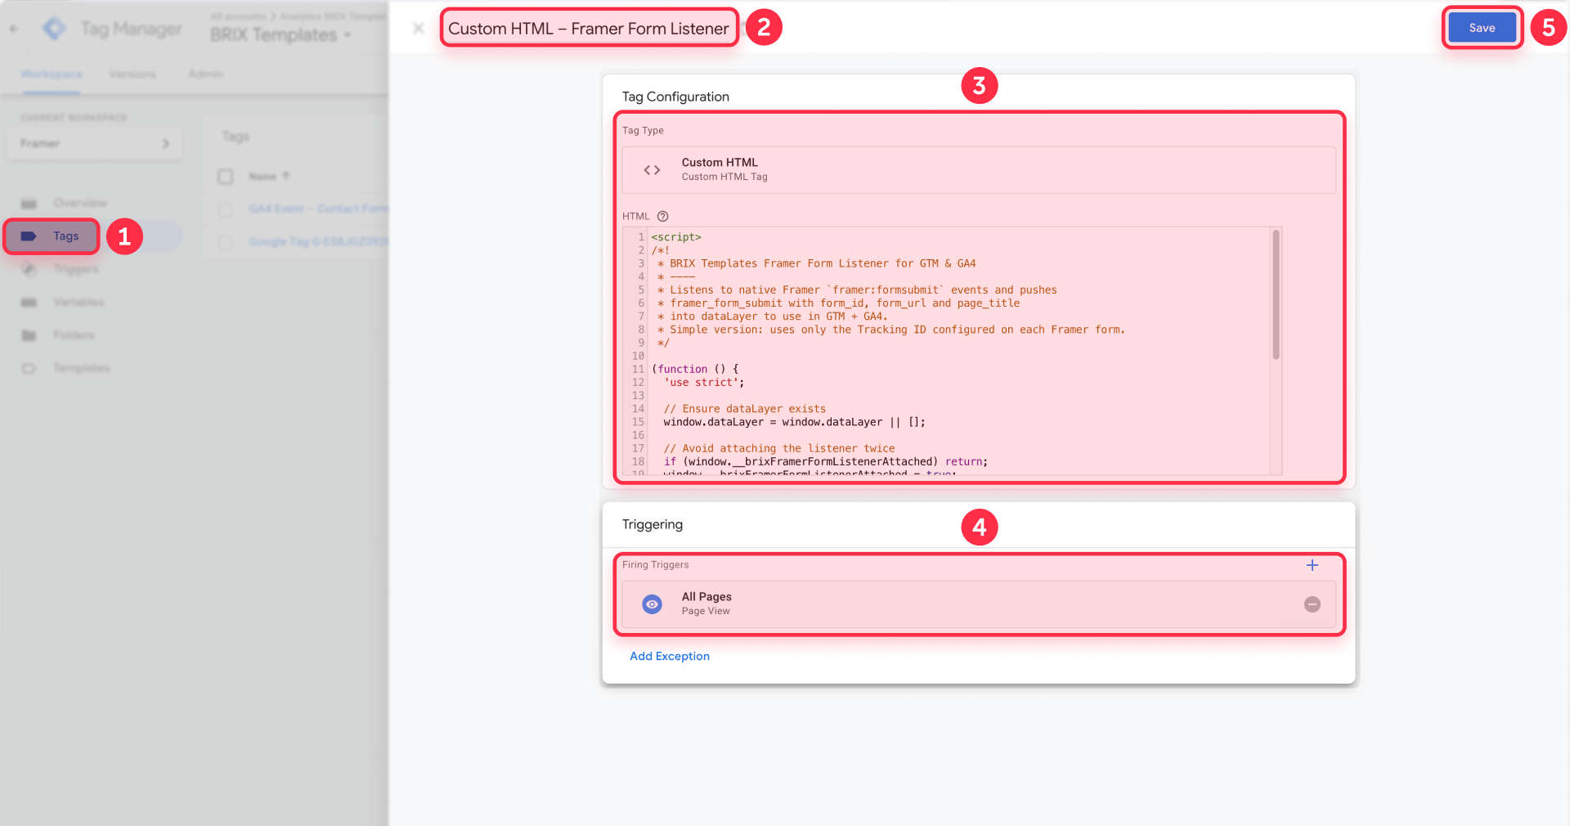Check the Google Tag row checkbox

[226, 242]
